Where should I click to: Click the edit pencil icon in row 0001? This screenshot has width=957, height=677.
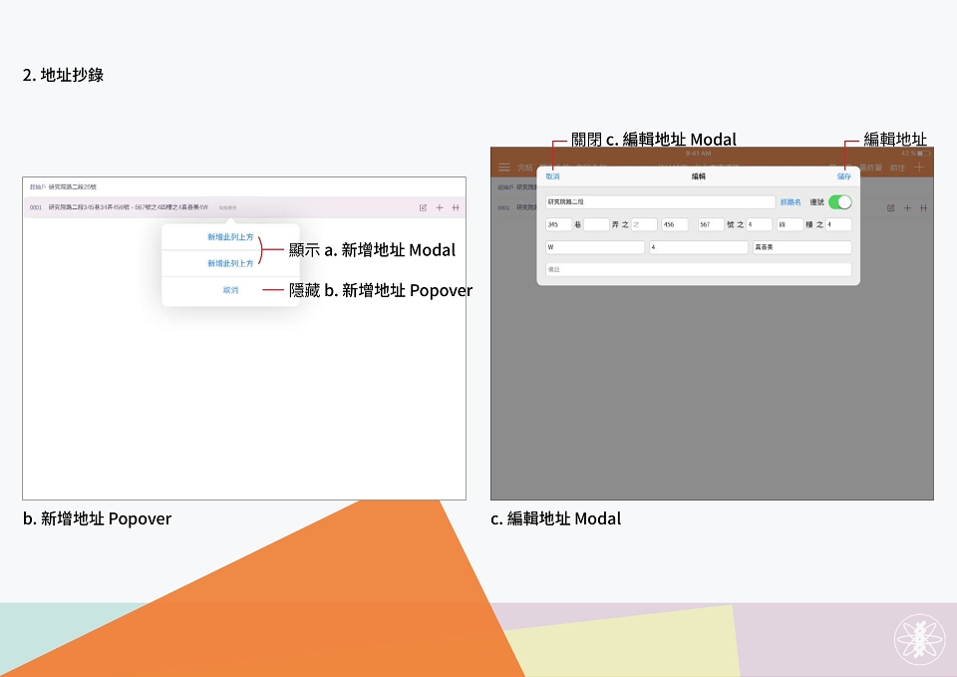pyautogui.click(x=423, y=207)
